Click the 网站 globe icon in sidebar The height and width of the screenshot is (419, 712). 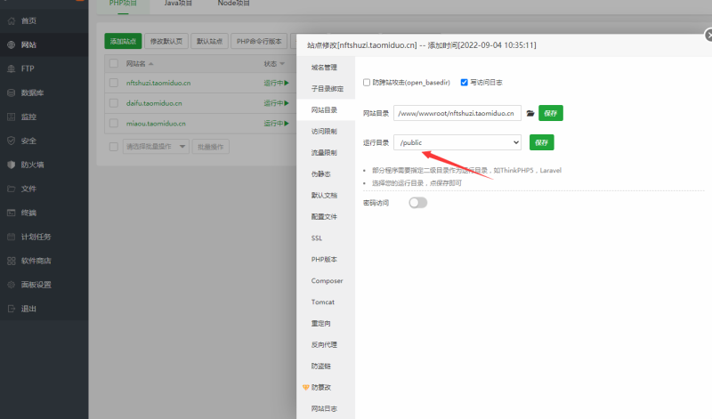pos(12,44)
